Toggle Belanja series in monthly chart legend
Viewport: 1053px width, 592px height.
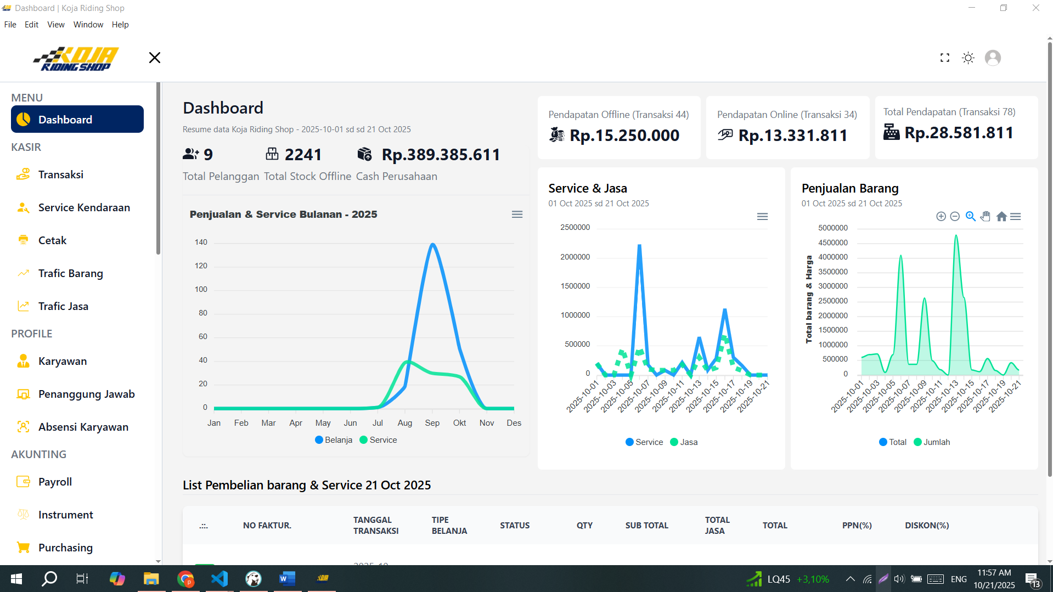tap(334, 440)
